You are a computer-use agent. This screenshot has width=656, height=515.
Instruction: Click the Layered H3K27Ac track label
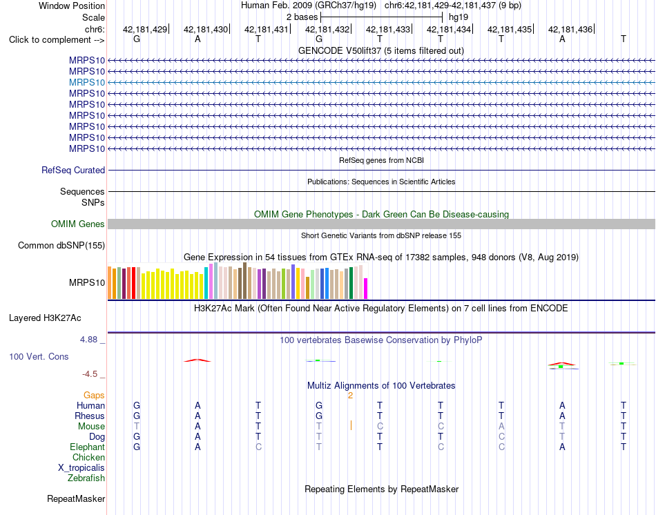tap(45, 318)
